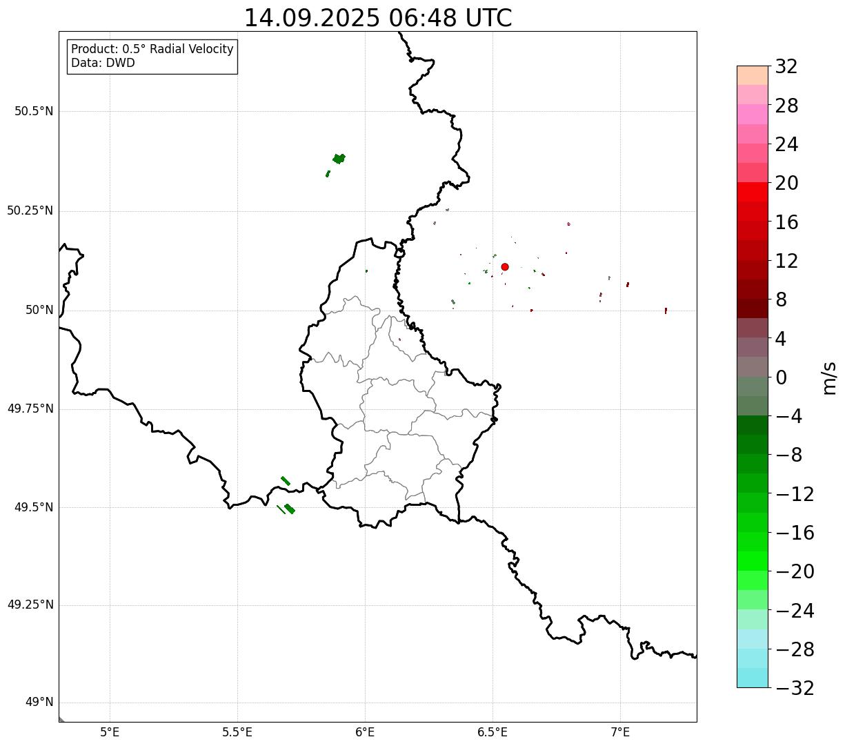Screen dimensions: 845x746
Task: Click the m/s units label
Action: point(828,377)
